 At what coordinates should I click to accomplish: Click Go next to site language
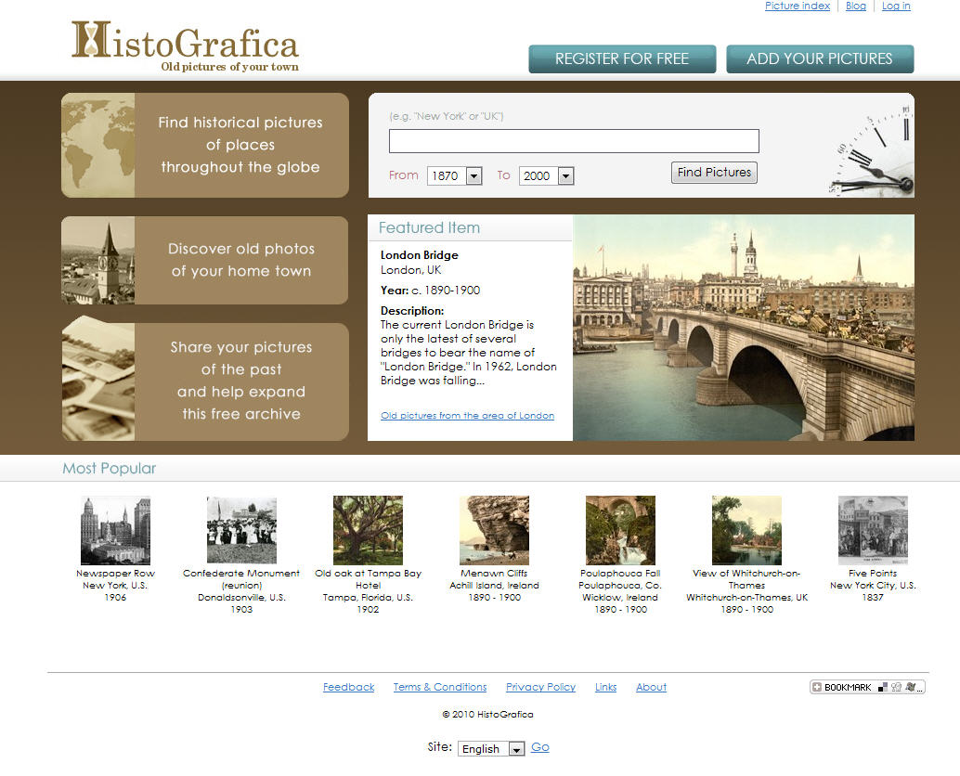point(540,747)
